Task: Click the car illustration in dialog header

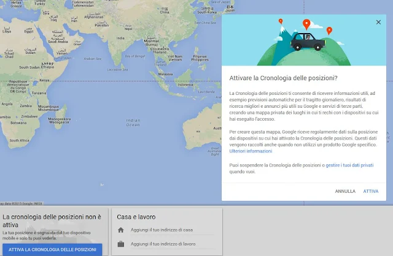Action: coord(308,42)
